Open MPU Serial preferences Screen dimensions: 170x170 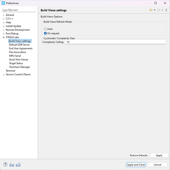tap(15, 56)
